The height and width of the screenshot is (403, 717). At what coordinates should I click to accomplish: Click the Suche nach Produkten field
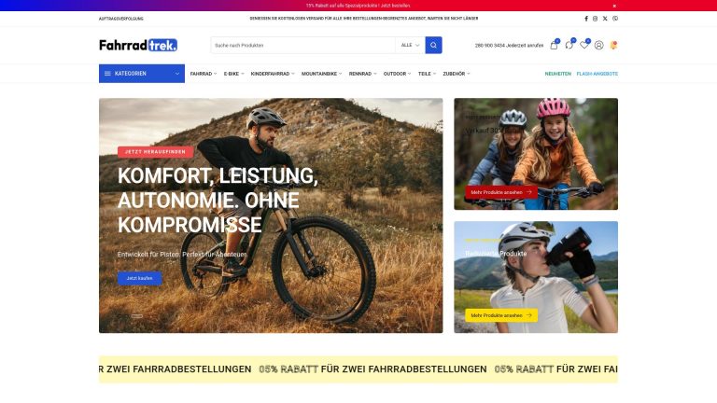302,45
